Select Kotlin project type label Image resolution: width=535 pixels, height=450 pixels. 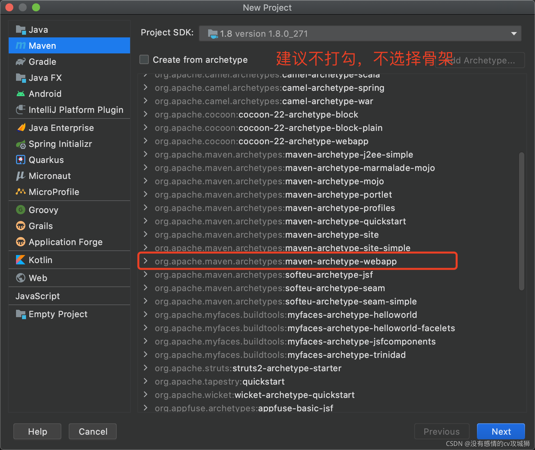point(40,260)
